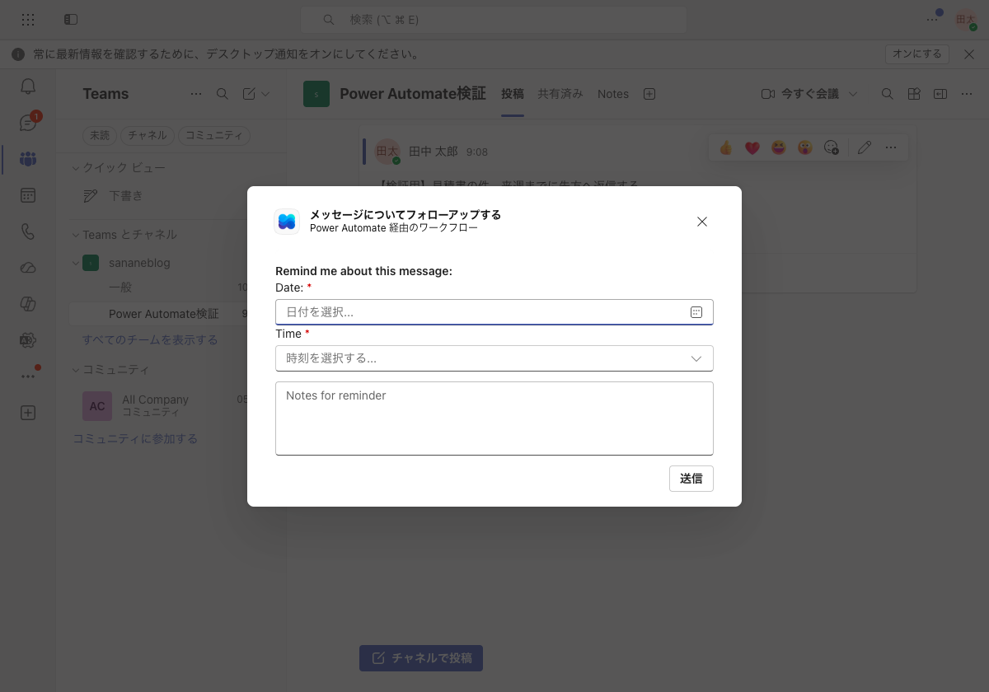Expand the 今すぐ会議 dropdown arrow
Viewport: 989px width, 692px height.
[853, 94]
